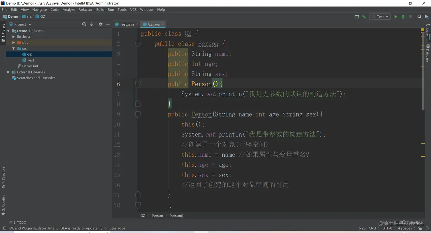Open the File menu

(5, 9)
